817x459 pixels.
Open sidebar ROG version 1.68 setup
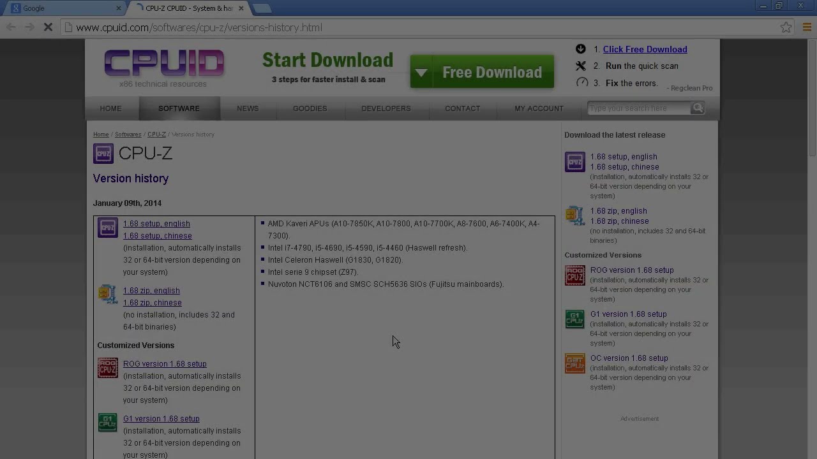pos(632,270)
